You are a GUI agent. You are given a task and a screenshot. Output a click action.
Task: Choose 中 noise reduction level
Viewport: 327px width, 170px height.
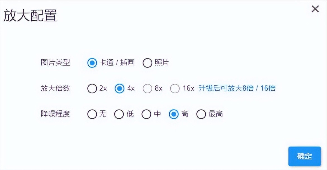point(146,114)
